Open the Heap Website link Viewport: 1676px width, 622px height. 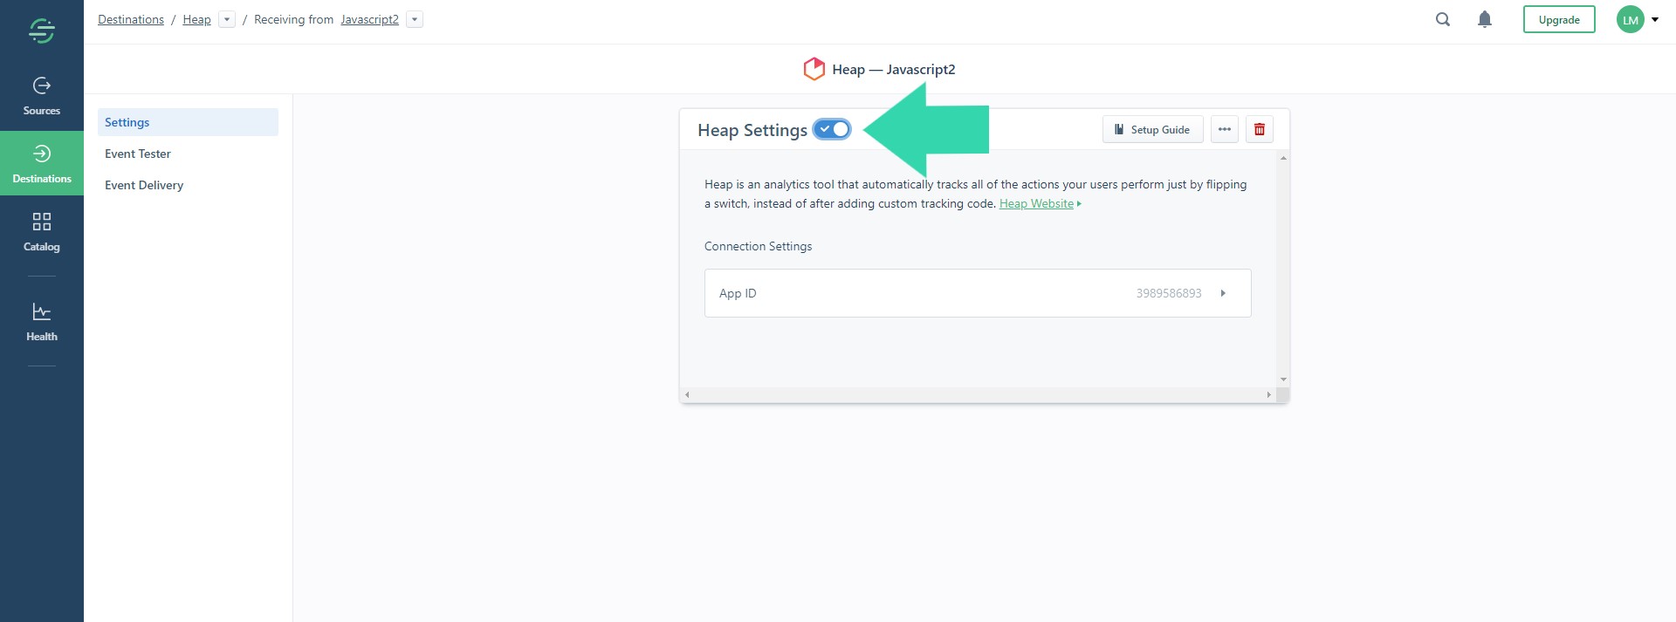click(1036, 203)
